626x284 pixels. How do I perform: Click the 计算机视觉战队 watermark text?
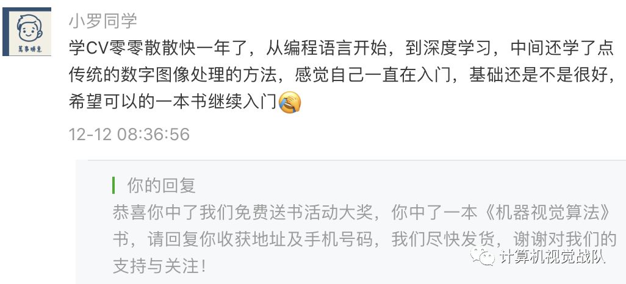[x=552, y=256]
